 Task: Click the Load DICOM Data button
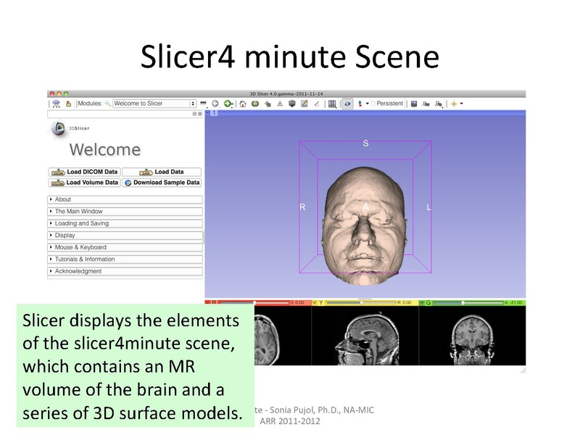pyautogui.click(x=84, y=172)
